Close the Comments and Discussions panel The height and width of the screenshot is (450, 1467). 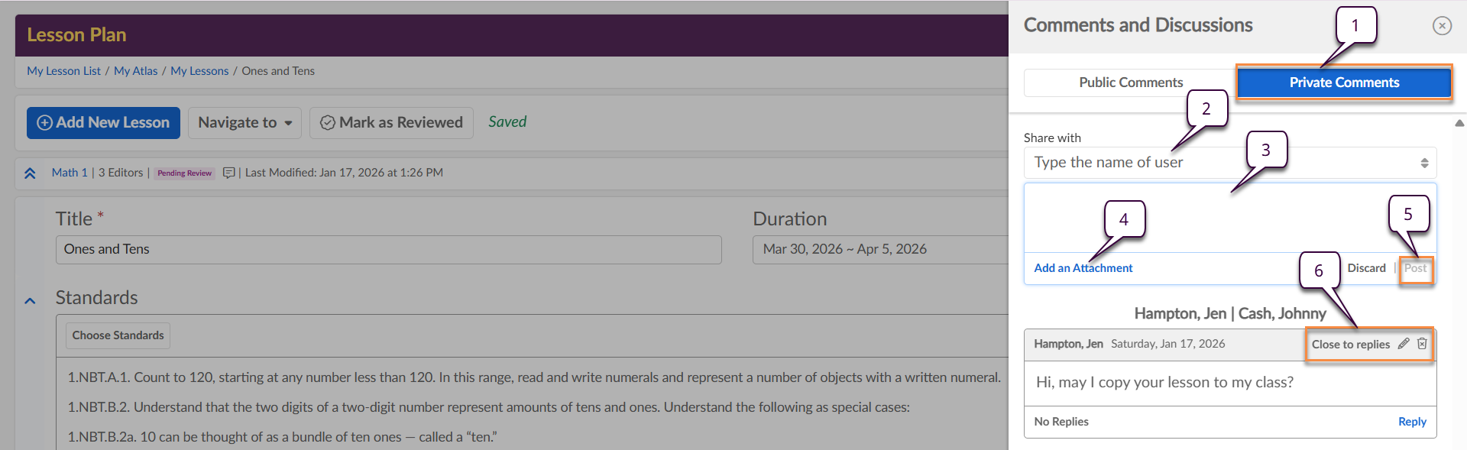click(x=1442, y=26)
